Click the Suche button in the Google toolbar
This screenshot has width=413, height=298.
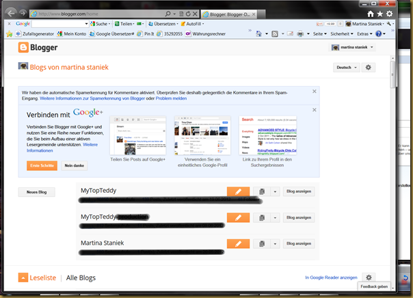[x=101, y=24]
